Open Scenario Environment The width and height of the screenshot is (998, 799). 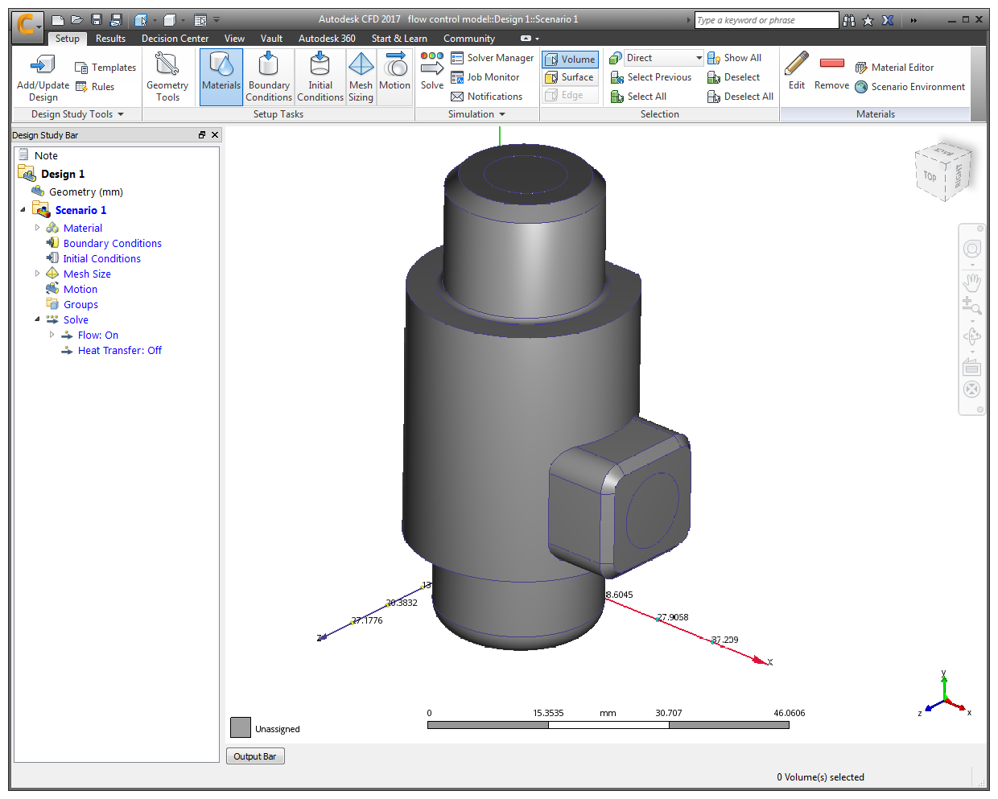909,87
